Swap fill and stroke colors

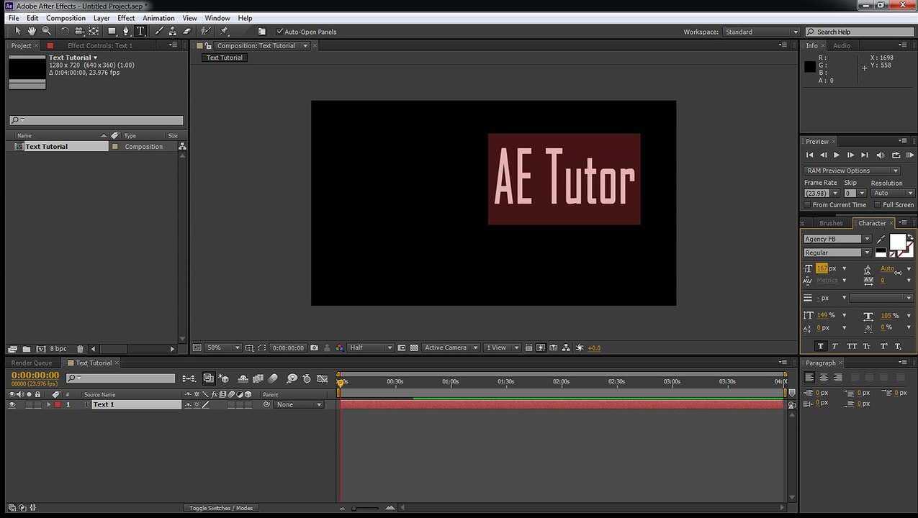tap(911, 237)
